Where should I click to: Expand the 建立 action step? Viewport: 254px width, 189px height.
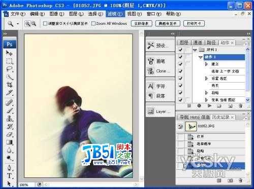tap(206, 64)
